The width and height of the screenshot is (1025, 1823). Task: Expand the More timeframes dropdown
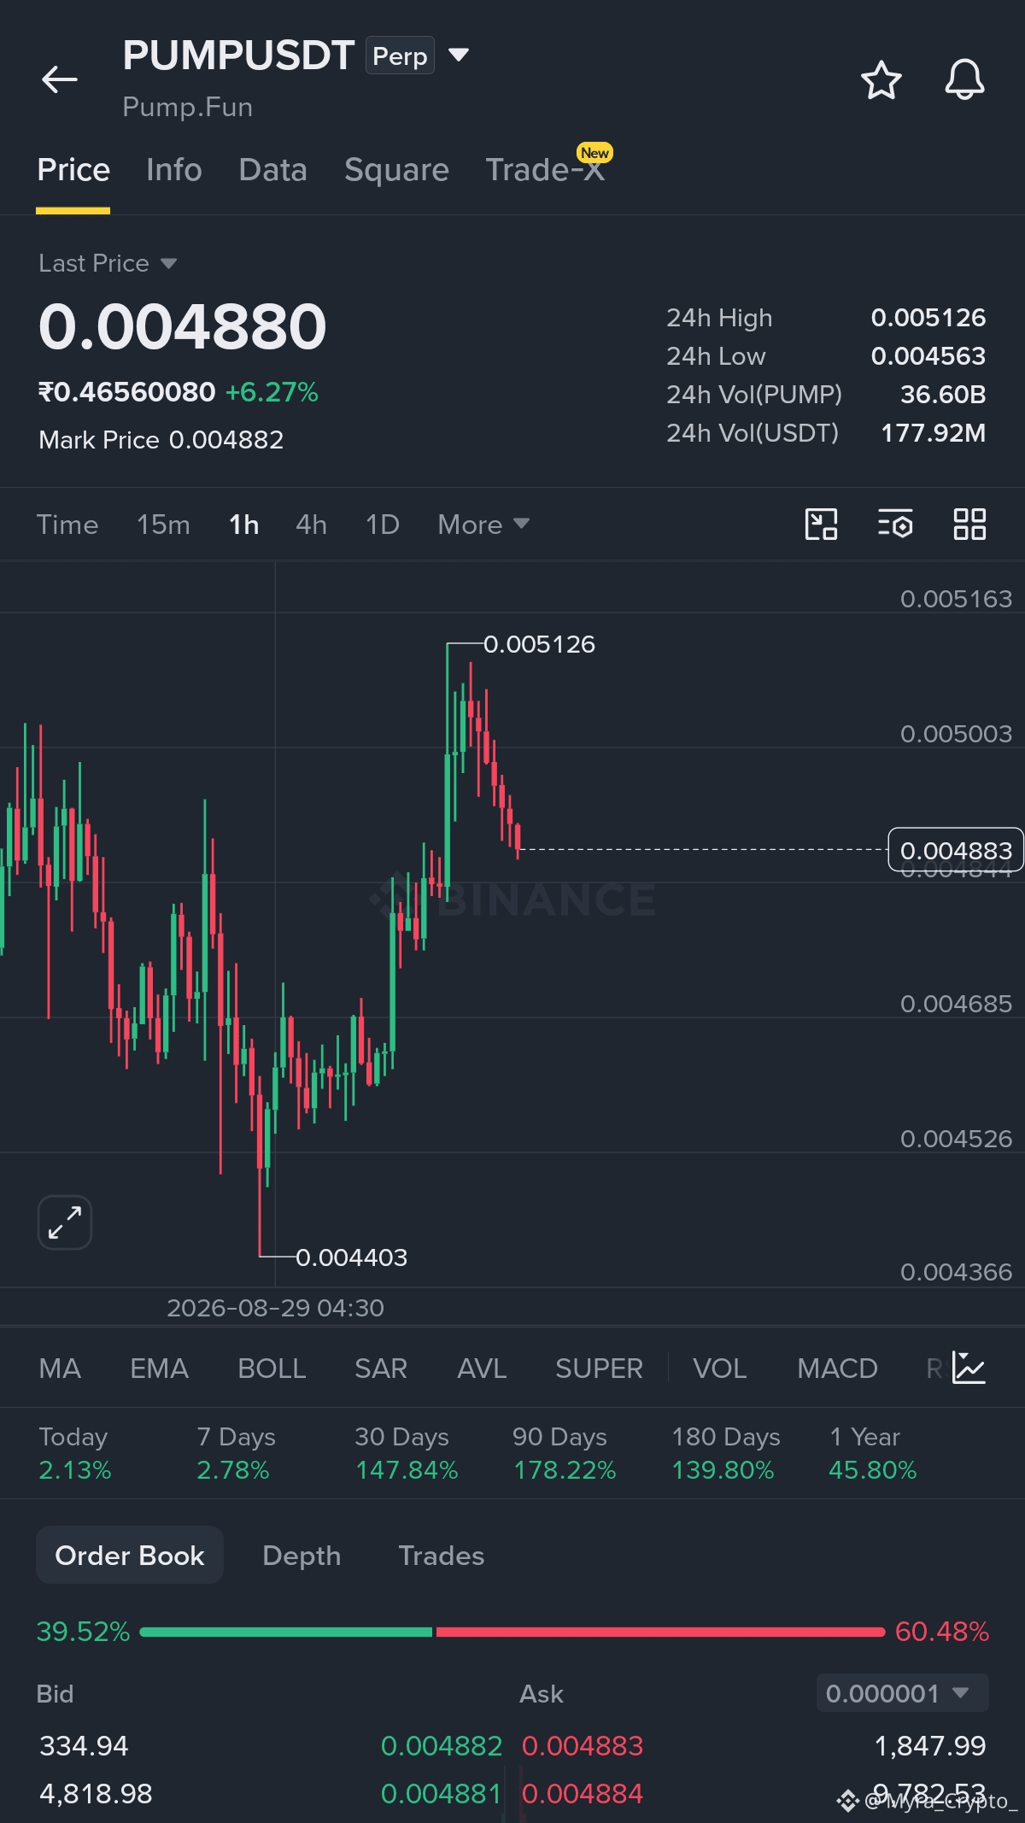point(483,525)
